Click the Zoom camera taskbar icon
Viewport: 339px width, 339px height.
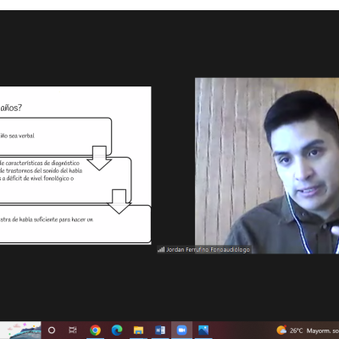(181, 330)
